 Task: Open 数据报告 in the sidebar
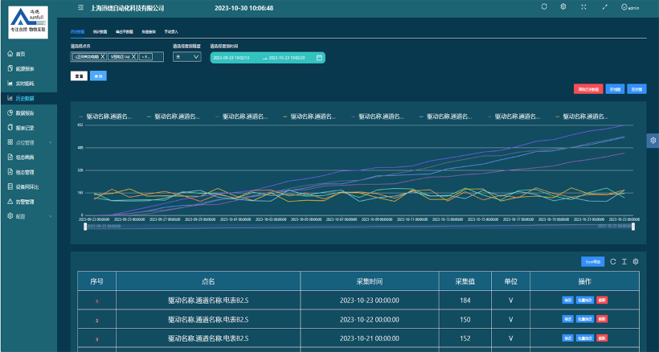click(x=28, y=113)
